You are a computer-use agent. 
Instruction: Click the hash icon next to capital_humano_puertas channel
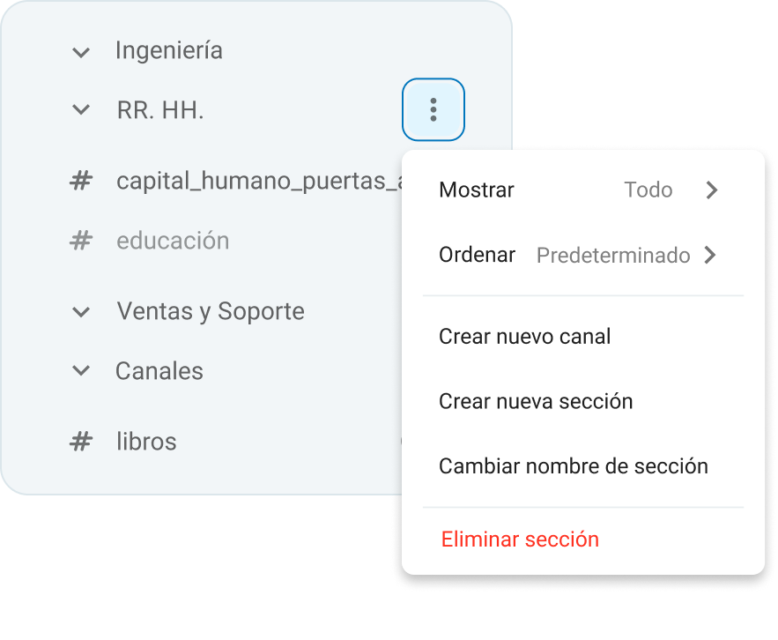(x=80, y=181)
